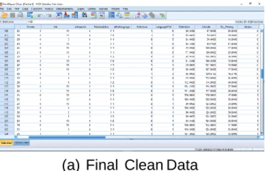Click the Weight cases scale icon
This screenshot has height=171, width=269.
pyautogui.click(x=119, y=15)
